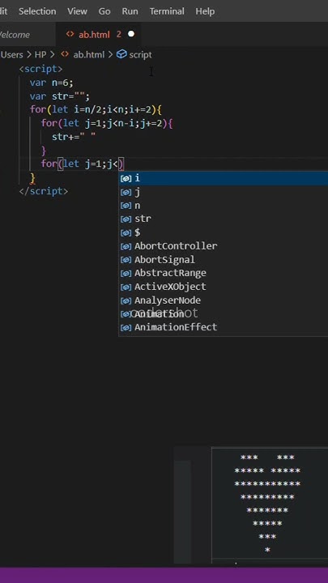The image size is (328, 583).
Task: Switch to the ab.html editor tab
Action: tap(99, 34)
